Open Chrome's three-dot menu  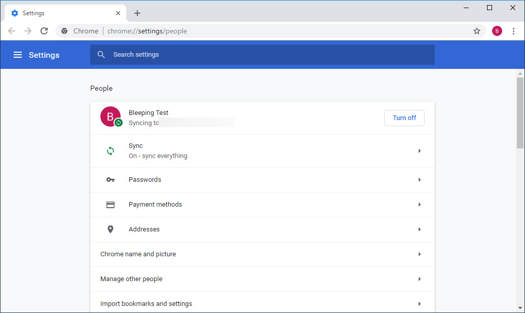pyautogui.click(x=513, y=31)
